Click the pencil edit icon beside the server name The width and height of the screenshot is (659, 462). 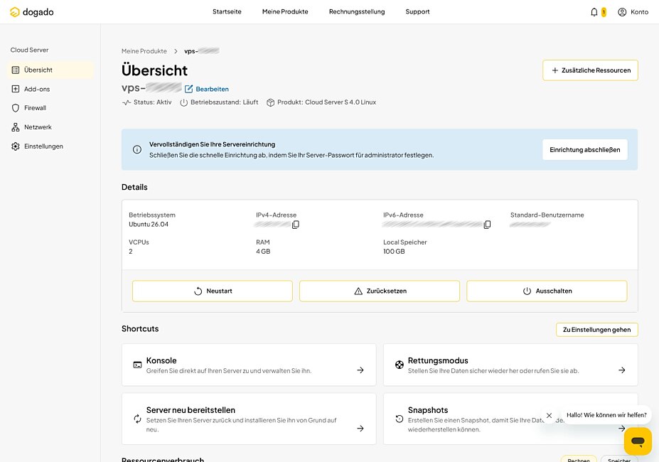188,89
